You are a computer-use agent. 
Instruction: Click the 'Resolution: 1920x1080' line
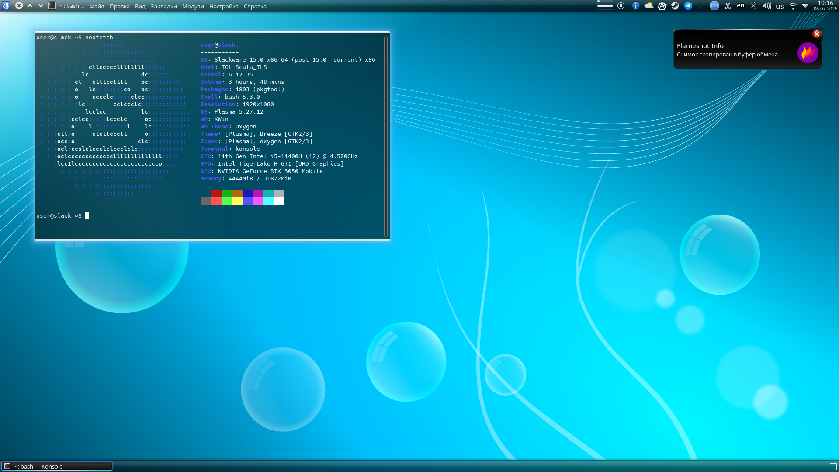tap(237, 104)
